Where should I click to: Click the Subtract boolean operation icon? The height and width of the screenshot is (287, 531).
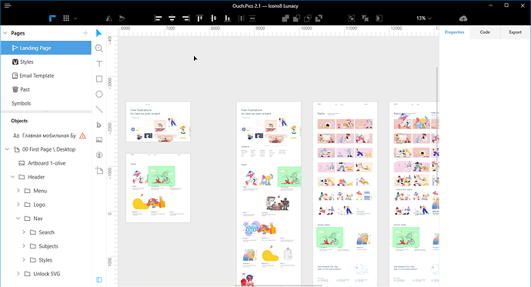tap(296, 18)
